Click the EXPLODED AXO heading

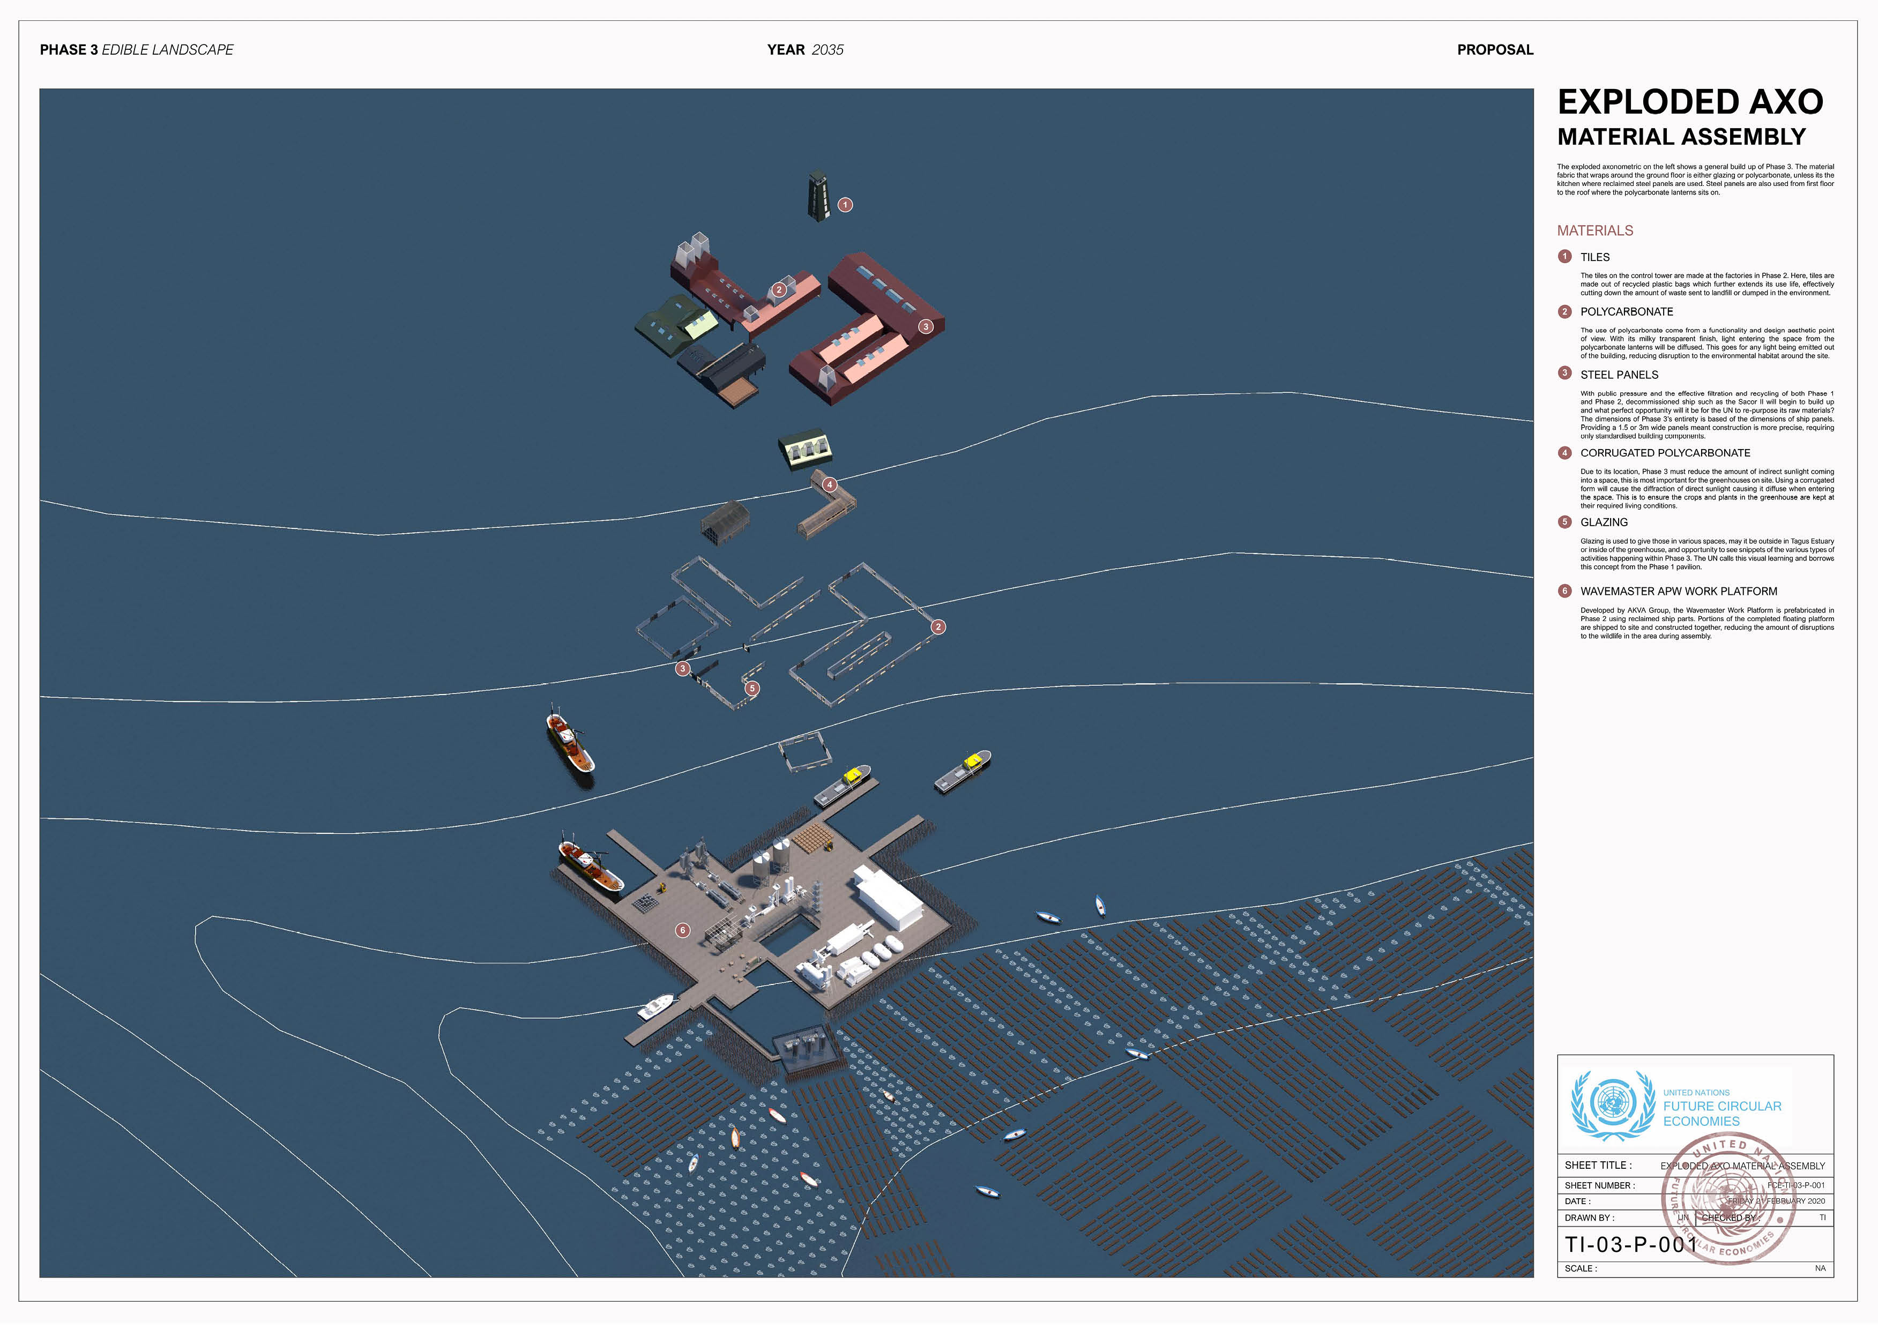(x=1690, y=102)
